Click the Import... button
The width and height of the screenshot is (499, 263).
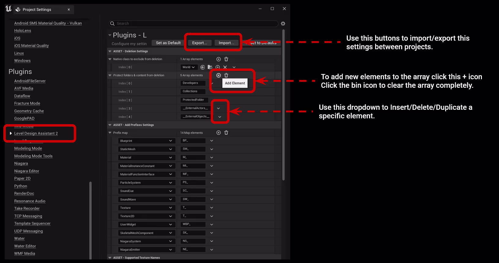click(226, 43)
